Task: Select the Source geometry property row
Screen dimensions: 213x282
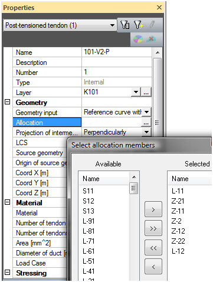Action: [x=40, y=153]
